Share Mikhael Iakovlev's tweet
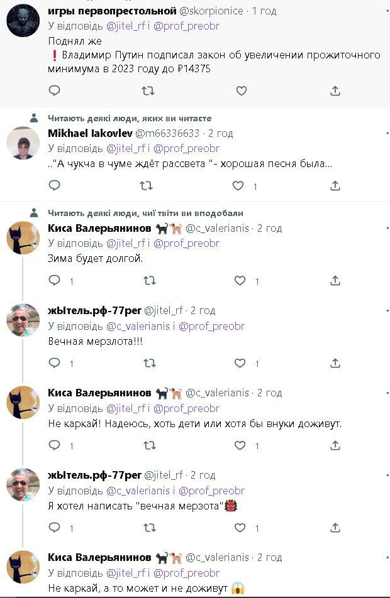 (x=335, y=186)
